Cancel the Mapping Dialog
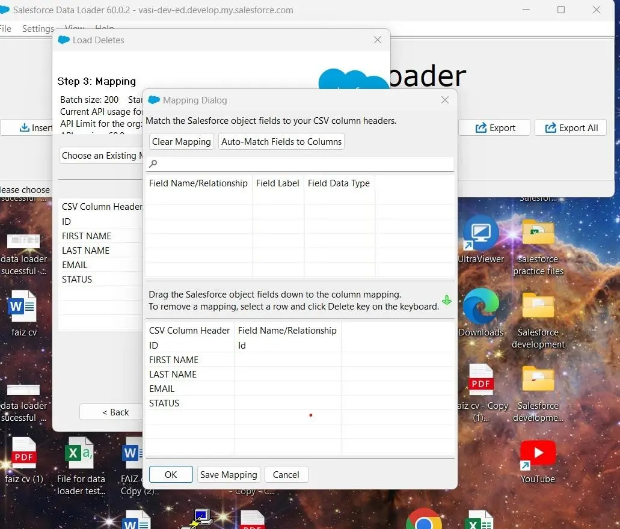 pos(286,474)
